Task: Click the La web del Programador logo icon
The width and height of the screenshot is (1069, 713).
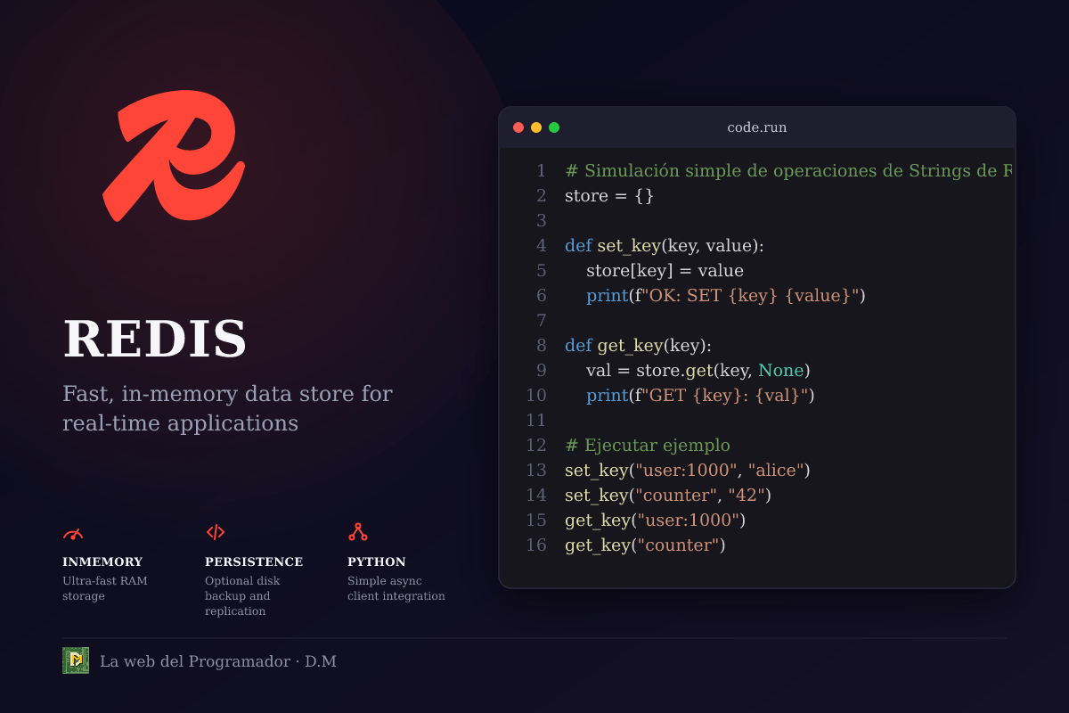Action: pos(76,660)
